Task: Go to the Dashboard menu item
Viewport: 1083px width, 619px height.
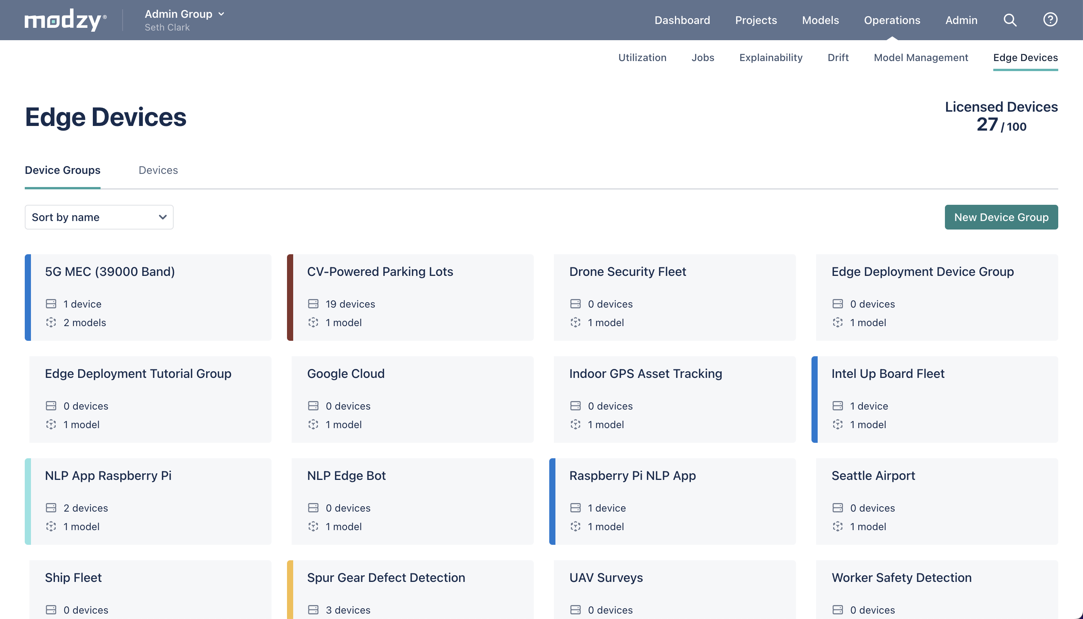Action: 682,20
